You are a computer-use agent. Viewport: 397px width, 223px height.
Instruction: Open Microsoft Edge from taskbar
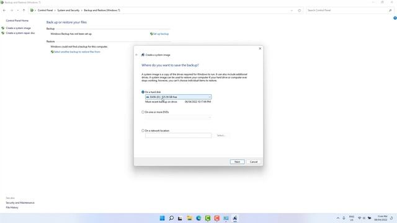[198, 218]
